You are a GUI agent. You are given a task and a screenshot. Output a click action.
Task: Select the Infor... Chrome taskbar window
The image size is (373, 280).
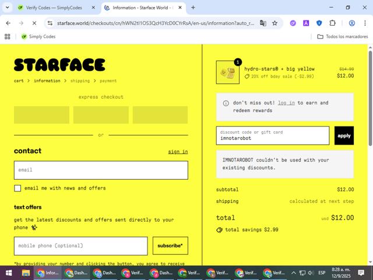(48, 273)
